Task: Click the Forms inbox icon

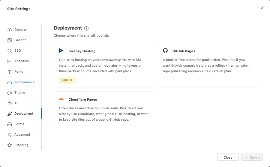Action: coord(10,124)
